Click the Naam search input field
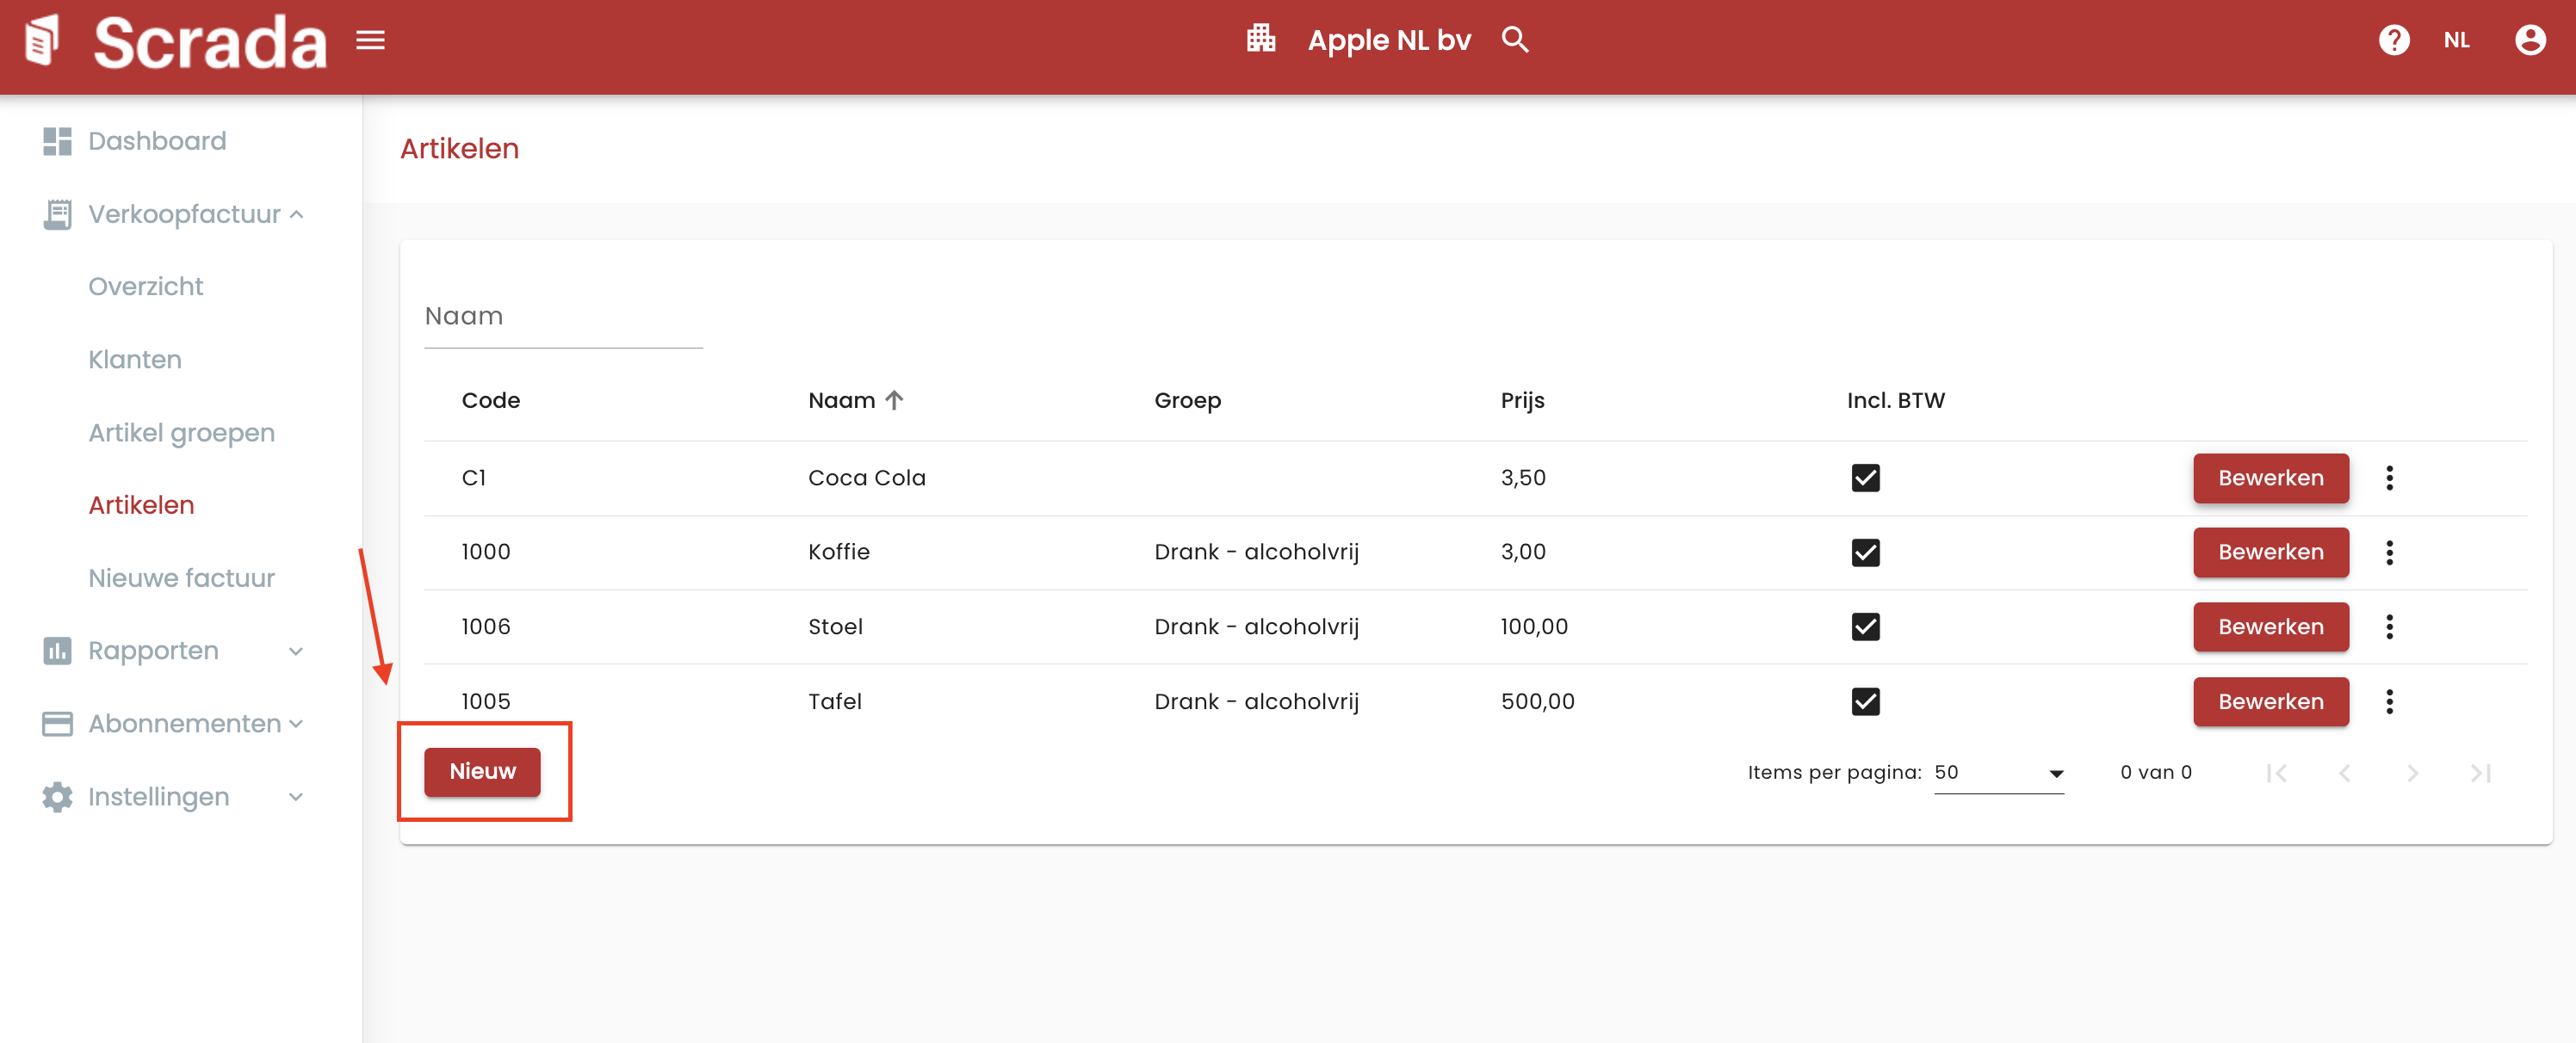The image size is (2576, 1043). coord(563,317)
